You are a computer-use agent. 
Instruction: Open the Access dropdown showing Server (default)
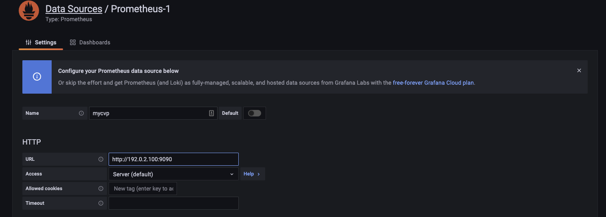(x=174, y=174)
